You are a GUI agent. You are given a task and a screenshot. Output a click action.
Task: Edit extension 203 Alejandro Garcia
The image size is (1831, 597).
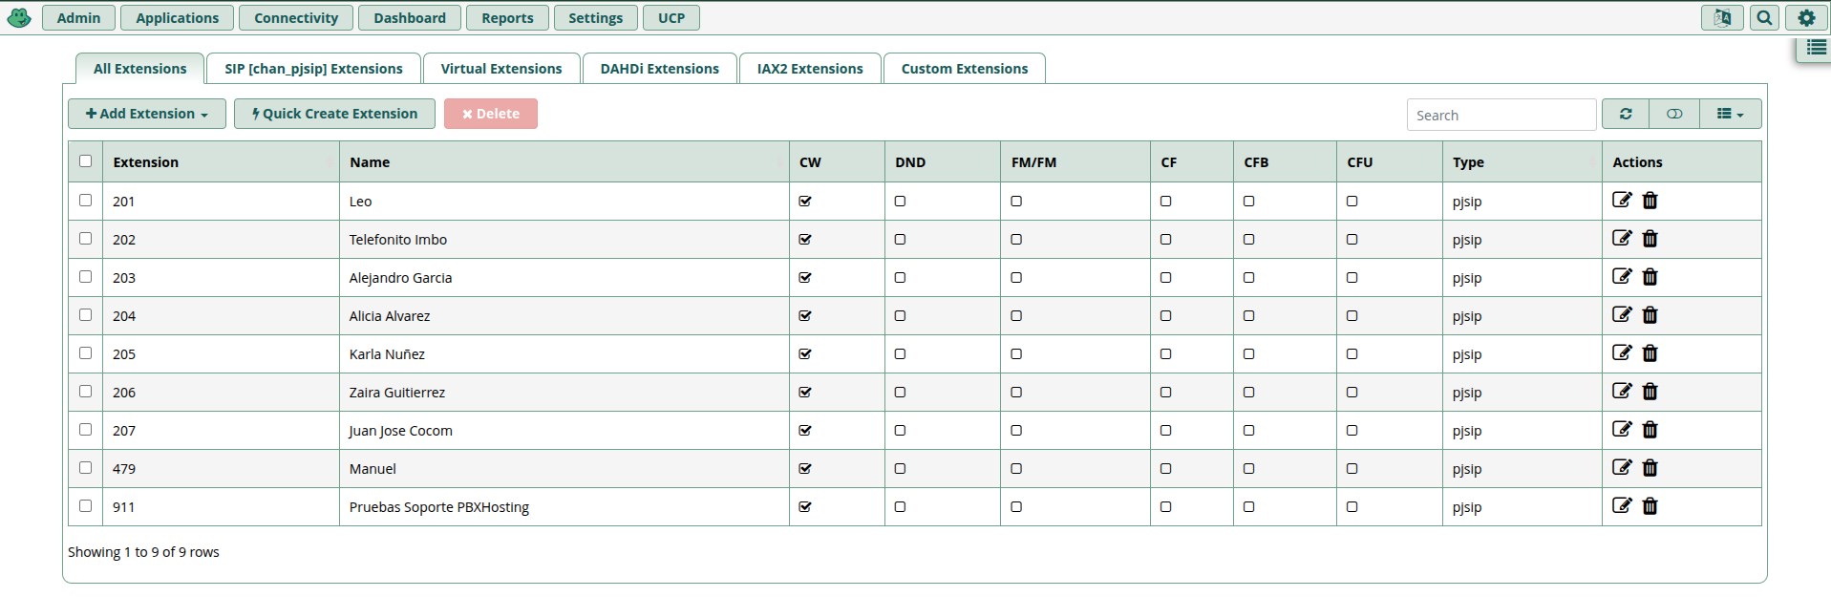[x=1622, y=276]
